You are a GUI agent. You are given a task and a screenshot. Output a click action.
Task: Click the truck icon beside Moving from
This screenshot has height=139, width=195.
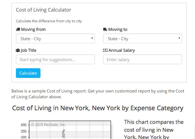tap(18, 29)
